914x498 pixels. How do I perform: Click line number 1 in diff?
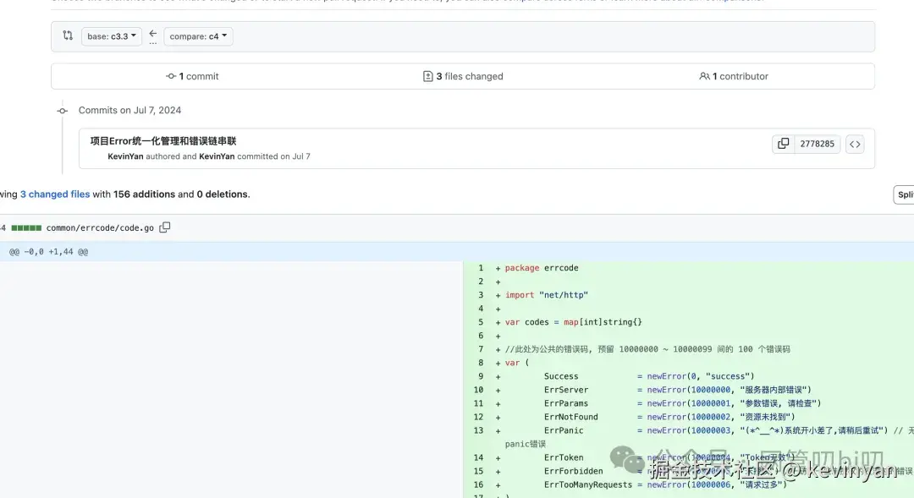pos(481,268)
